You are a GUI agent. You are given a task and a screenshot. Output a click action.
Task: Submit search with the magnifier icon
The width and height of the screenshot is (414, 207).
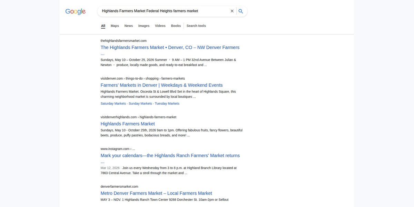241,11
